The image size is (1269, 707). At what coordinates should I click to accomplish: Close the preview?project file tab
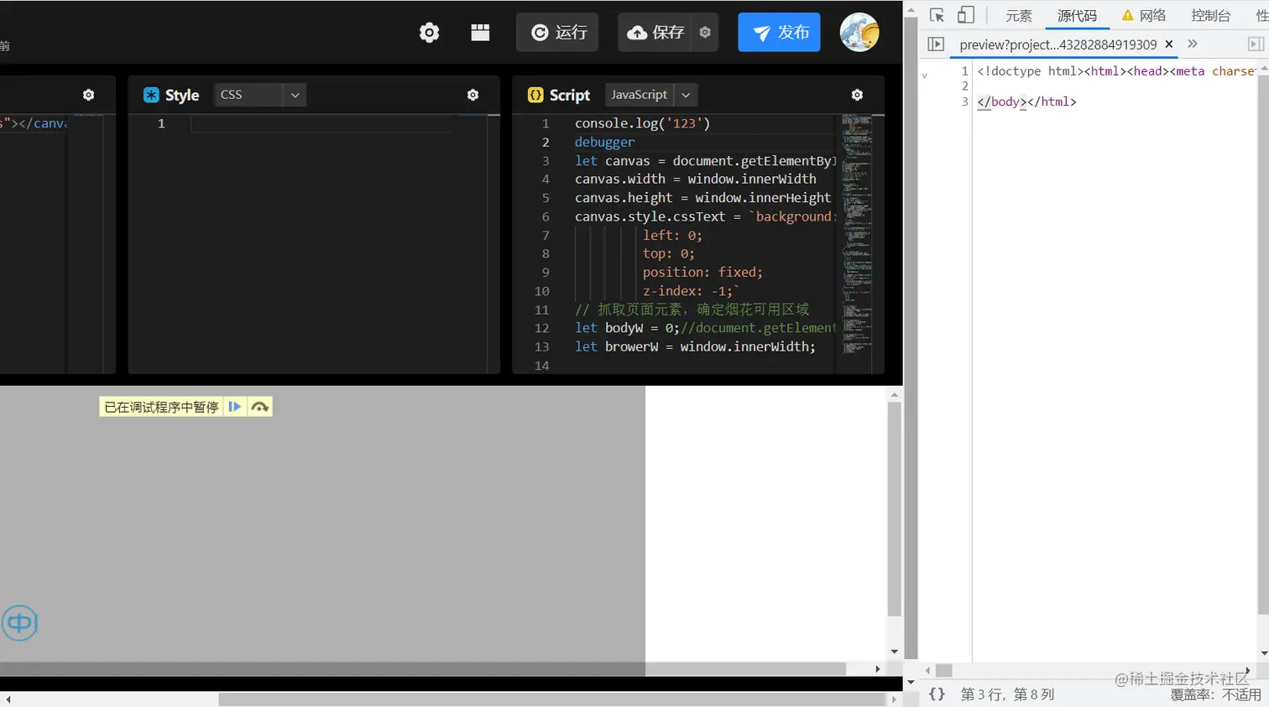[1169, 44]
